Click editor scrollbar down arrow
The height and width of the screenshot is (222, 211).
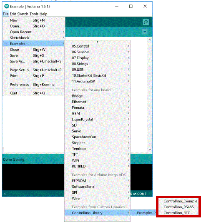coord(150,150)
